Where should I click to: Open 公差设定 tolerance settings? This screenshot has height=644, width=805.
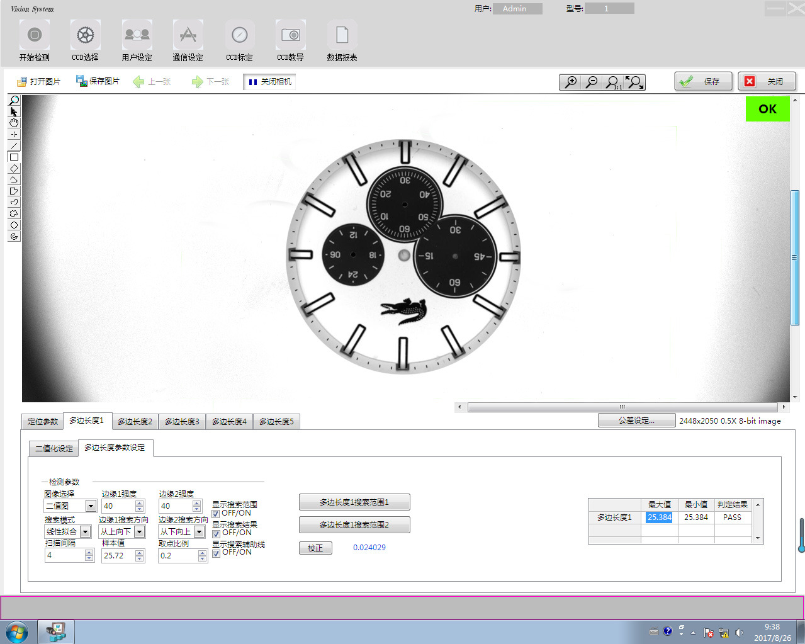coord(636,421)
